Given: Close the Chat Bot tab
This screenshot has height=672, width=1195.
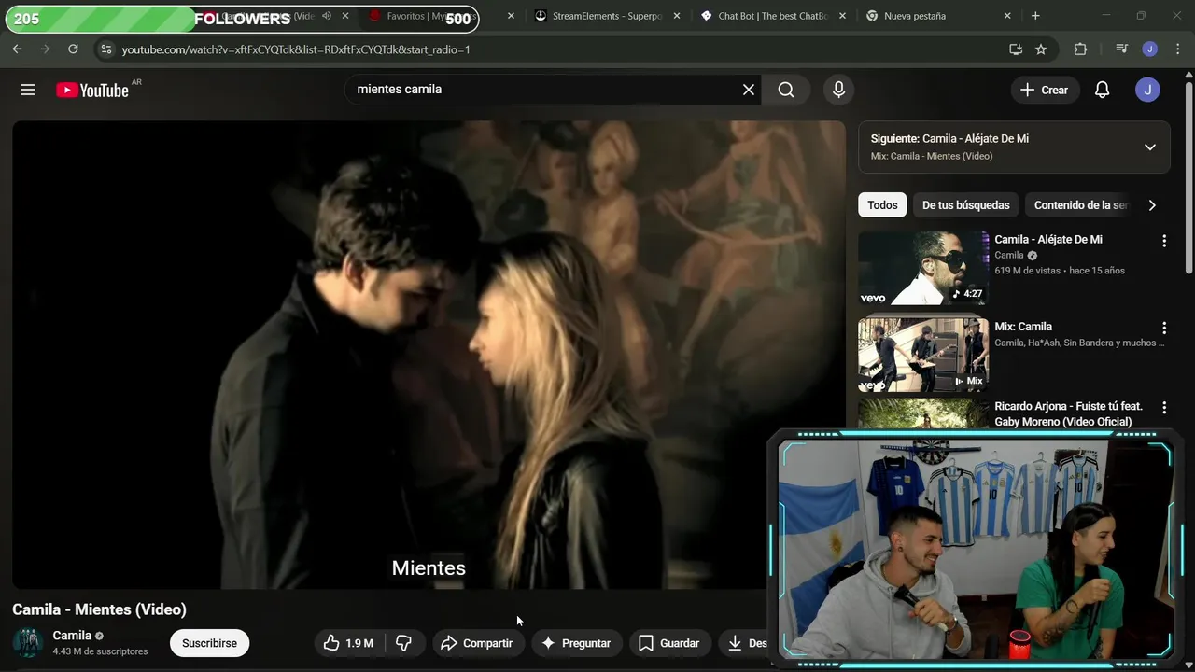Looking at the screenshot, I should tap(842, 16).
